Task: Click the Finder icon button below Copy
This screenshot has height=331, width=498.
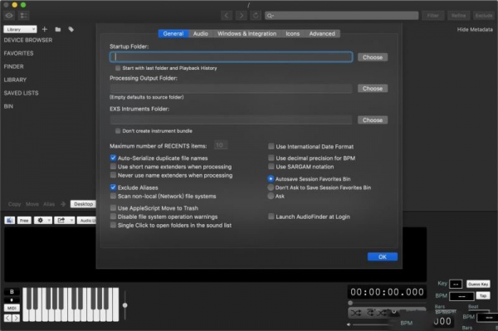Action: point(9,220)
